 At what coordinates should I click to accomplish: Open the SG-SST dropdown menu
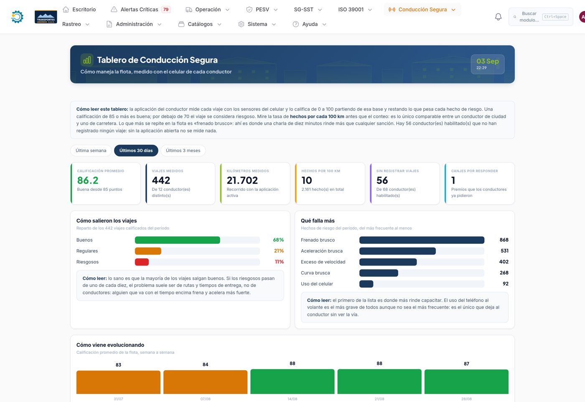pyautogui.click(x=308, y=9)
